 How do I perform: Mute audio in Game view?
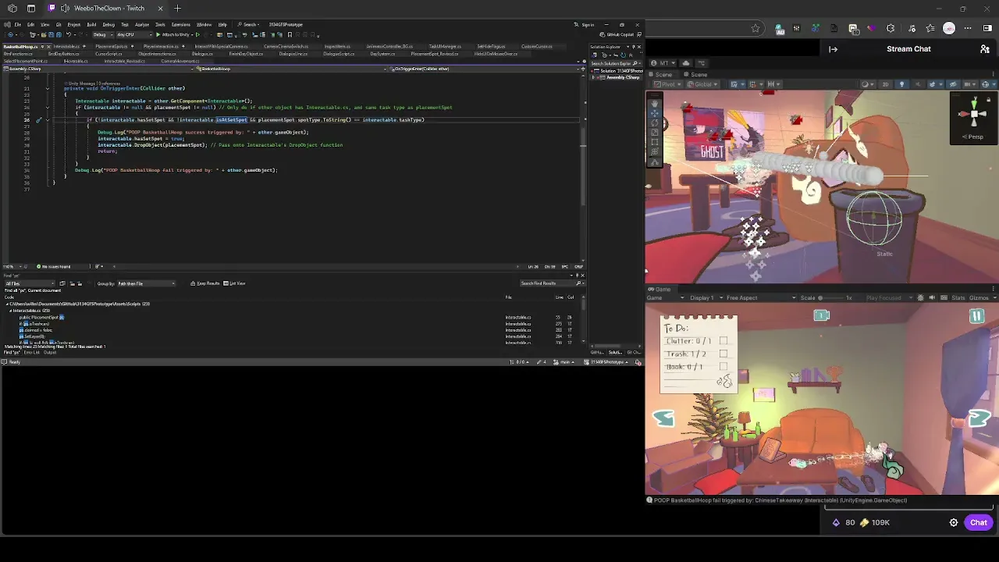pos(933,297)
